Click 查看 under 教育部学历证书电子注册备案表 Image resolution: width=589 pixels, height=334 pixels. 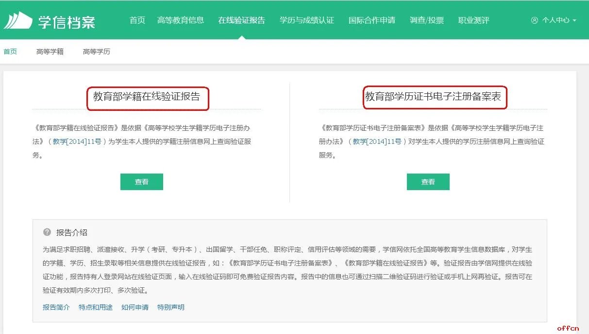(x=428, y=181)
